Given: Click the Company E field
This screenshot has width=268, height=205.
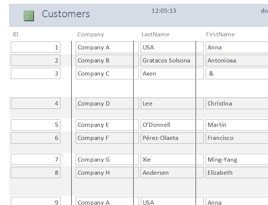Looking at the screenshot, I should (x=107, y=125).
